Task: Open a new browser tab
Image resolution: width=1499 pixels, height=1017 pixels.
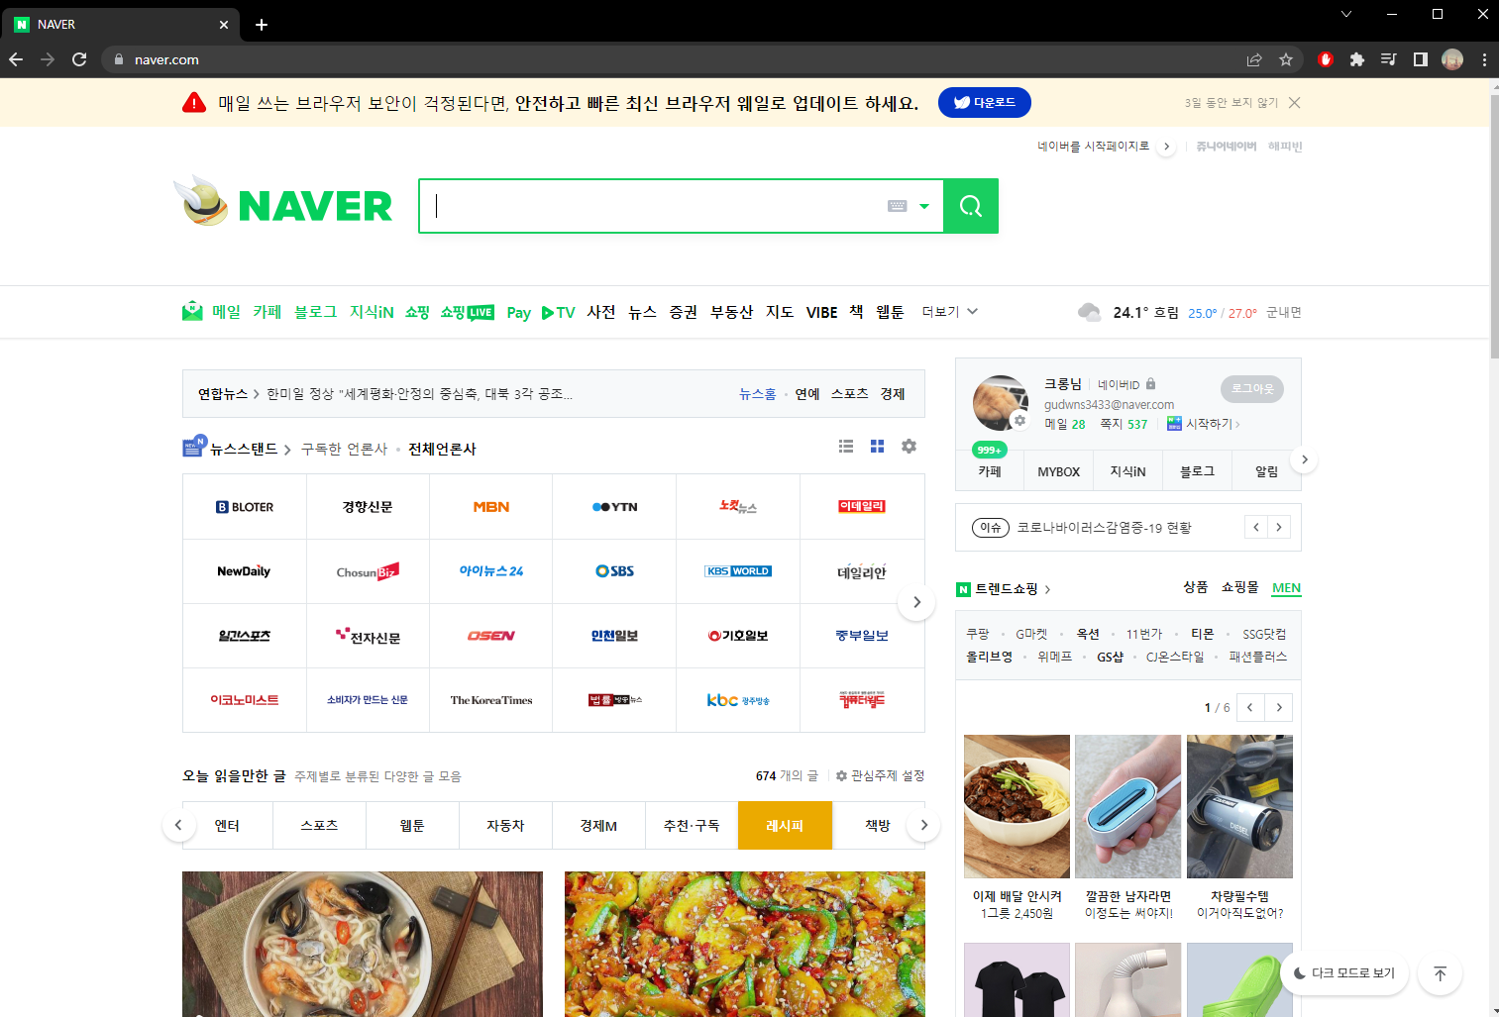Action: coord(262,25)
